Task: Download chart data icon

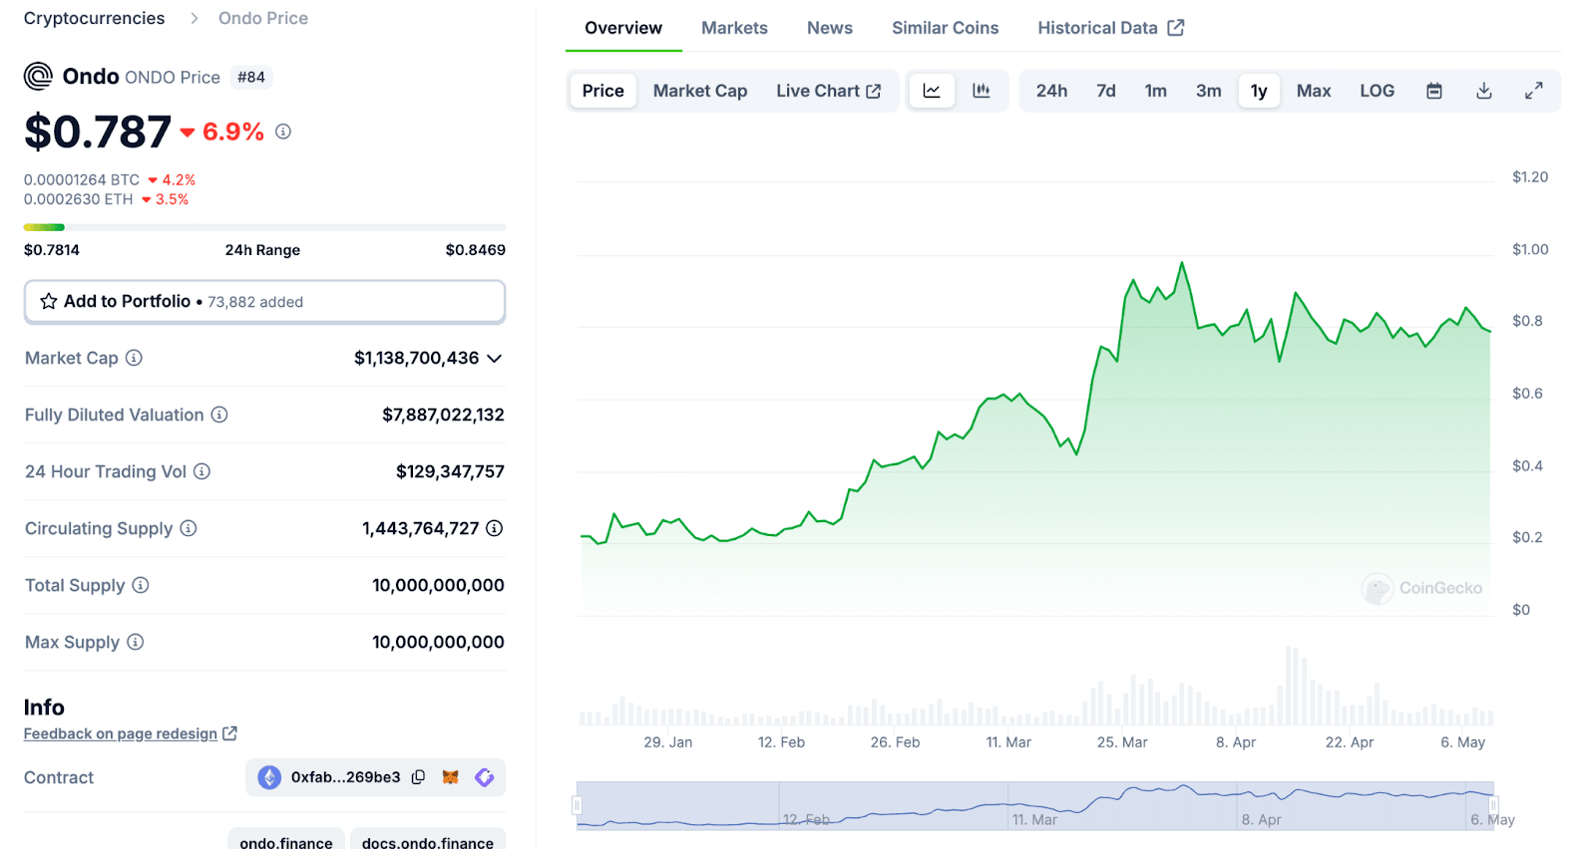Action: tap(1483, 91)
